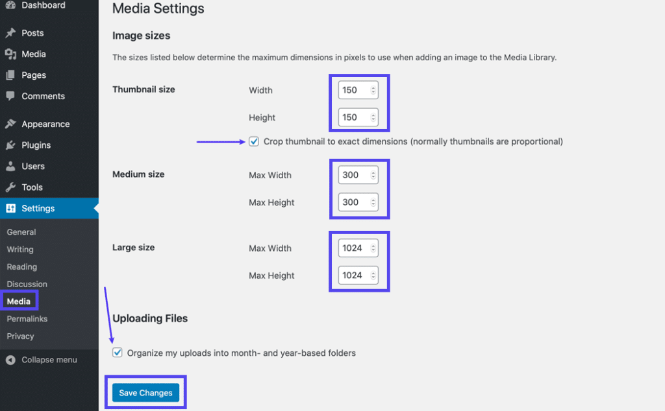665x411 pixels.
Task: Toggle organize uploads into month-year folders
Action: [118, 353]
